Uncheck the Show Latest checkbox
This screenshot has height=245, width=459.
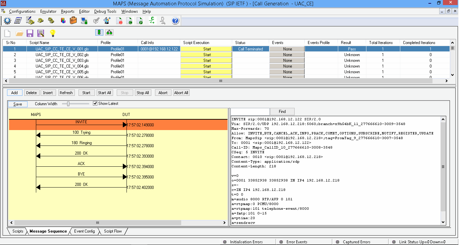coord(95,104)
